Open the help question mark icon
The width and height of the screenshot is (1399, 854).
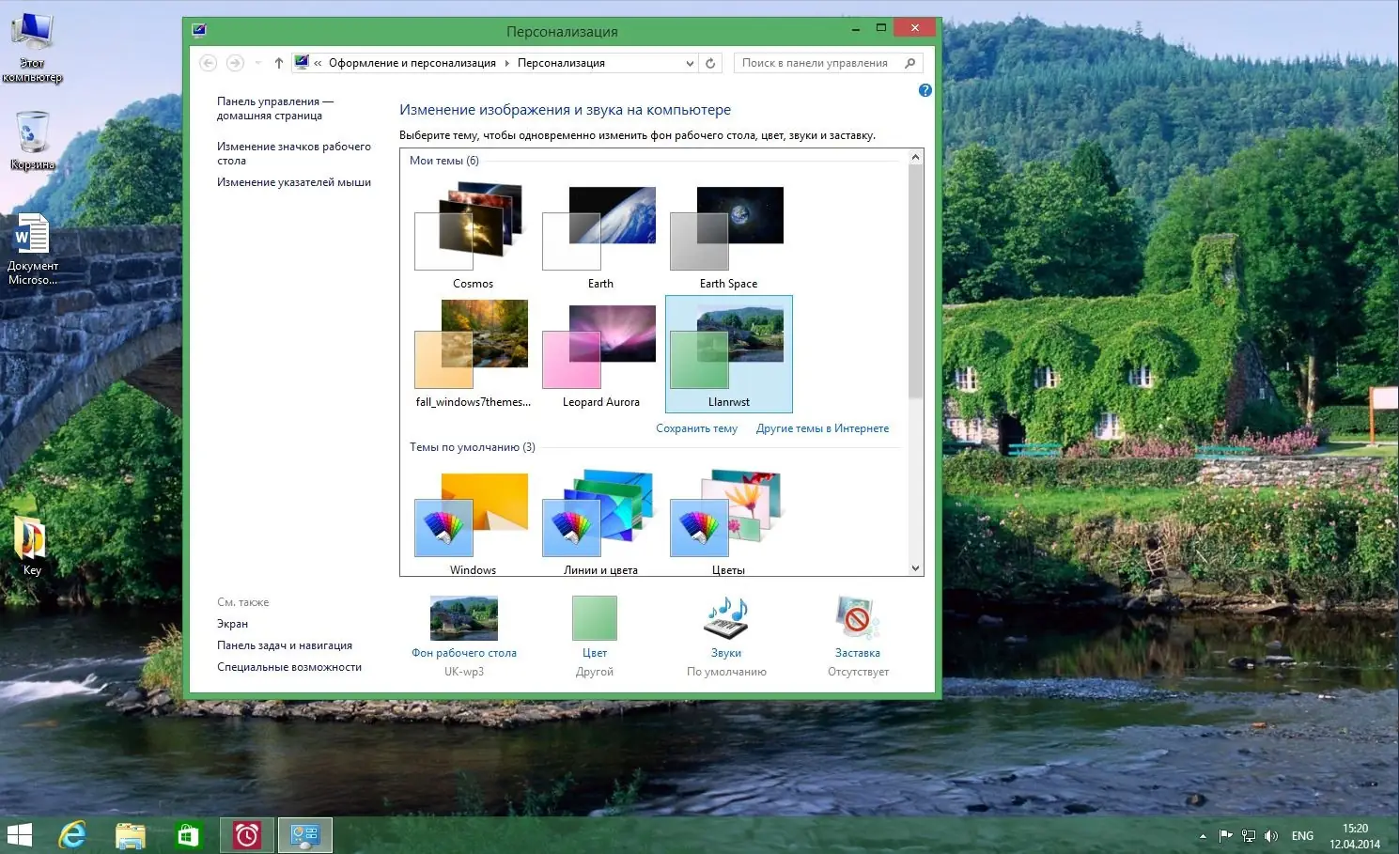click(925, 90)
